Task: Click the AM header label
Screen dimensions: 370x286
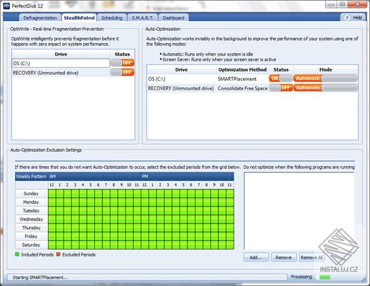Action: (52, 176)
